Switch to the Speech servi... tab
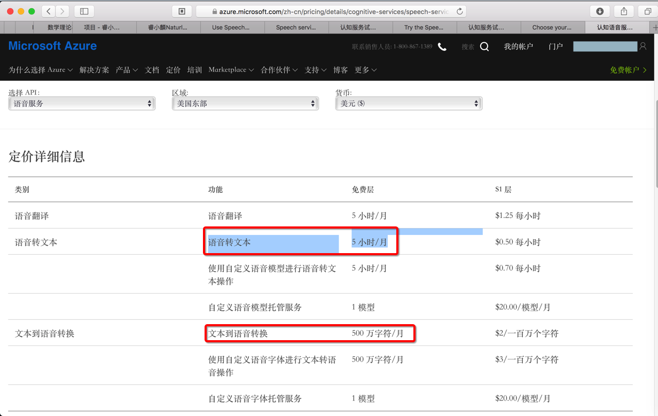 tap(296, 27)
